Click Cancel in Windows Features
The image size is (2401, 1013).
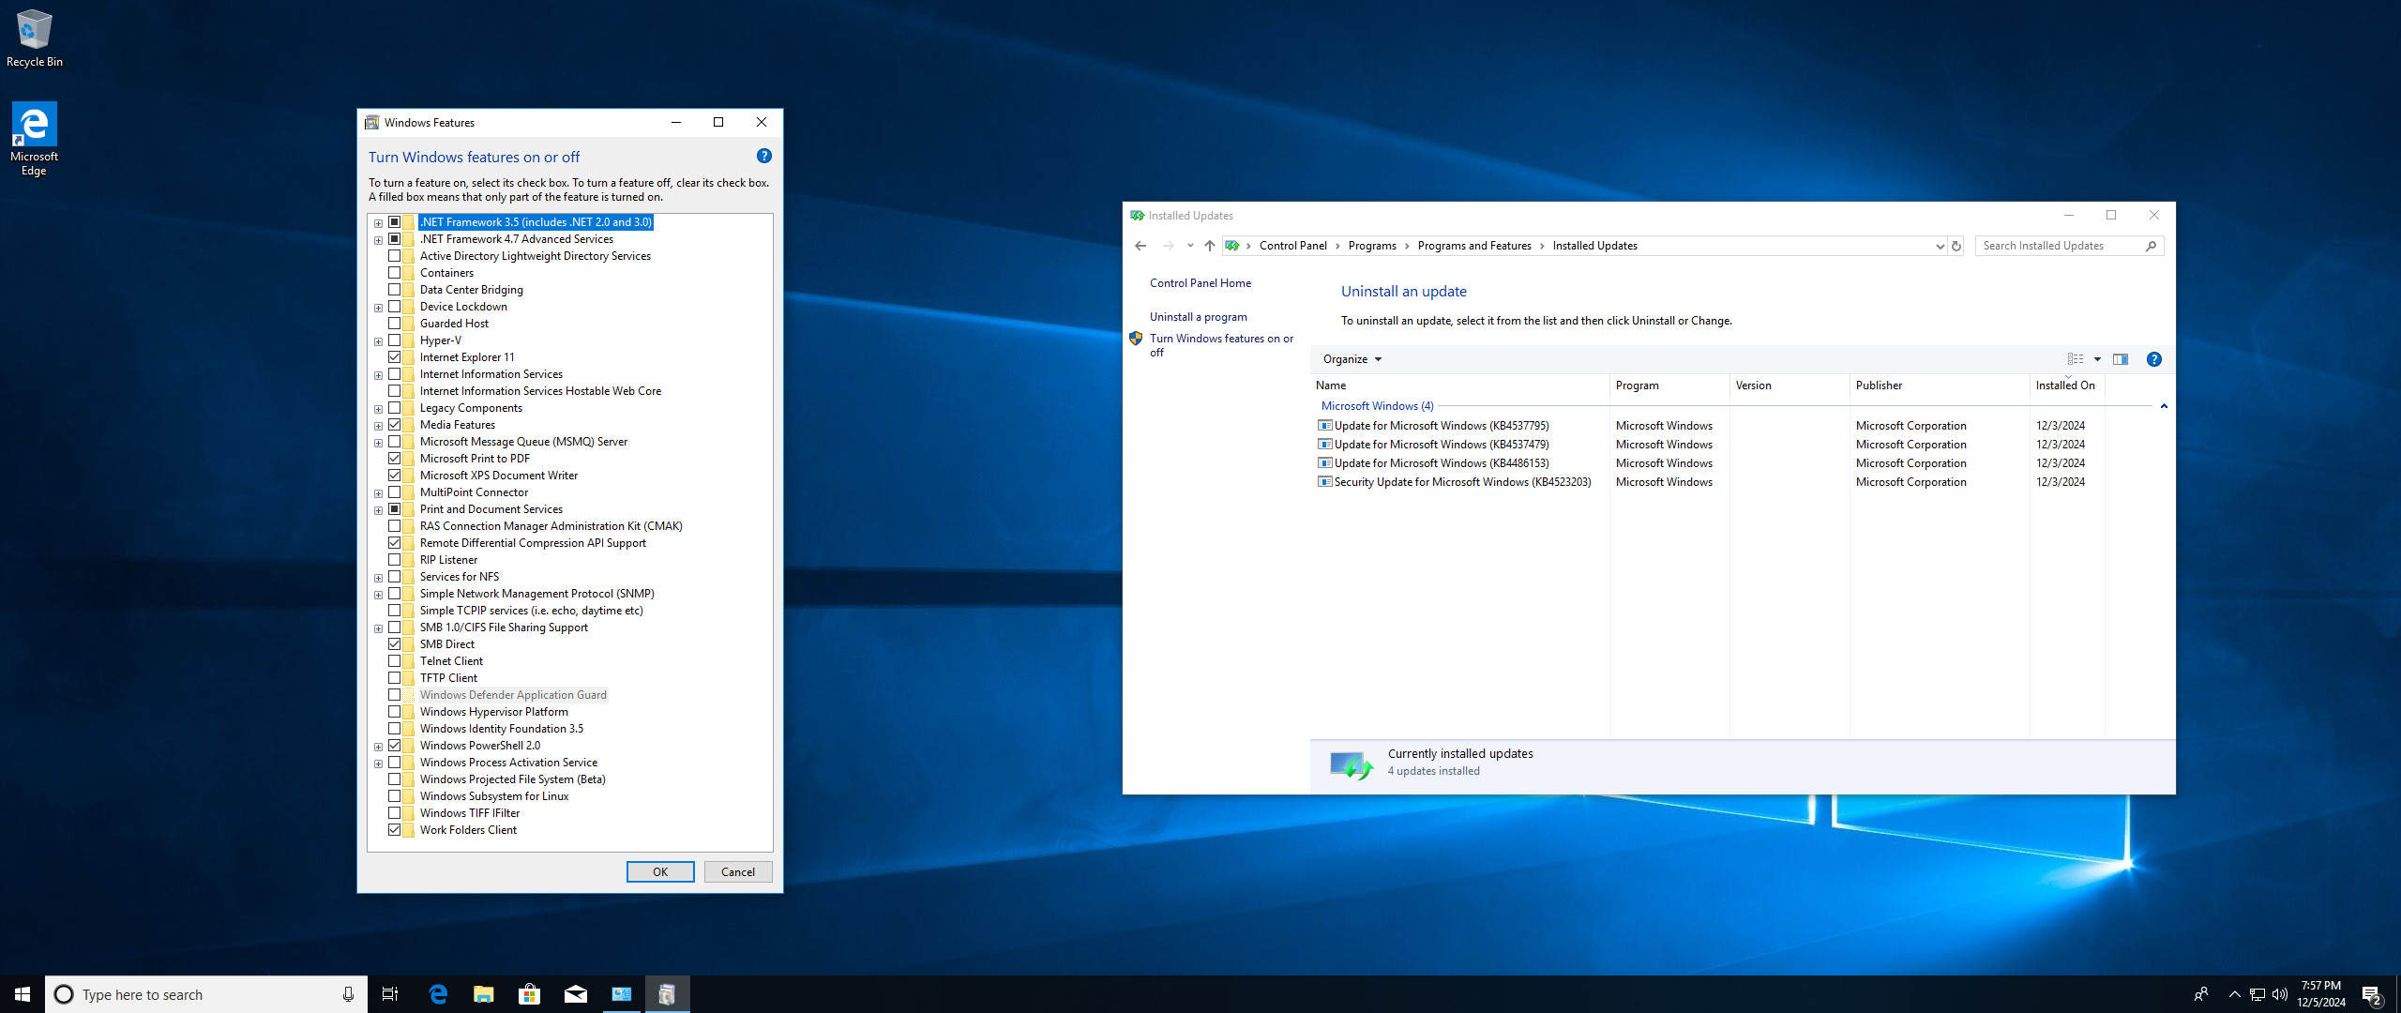738,871
